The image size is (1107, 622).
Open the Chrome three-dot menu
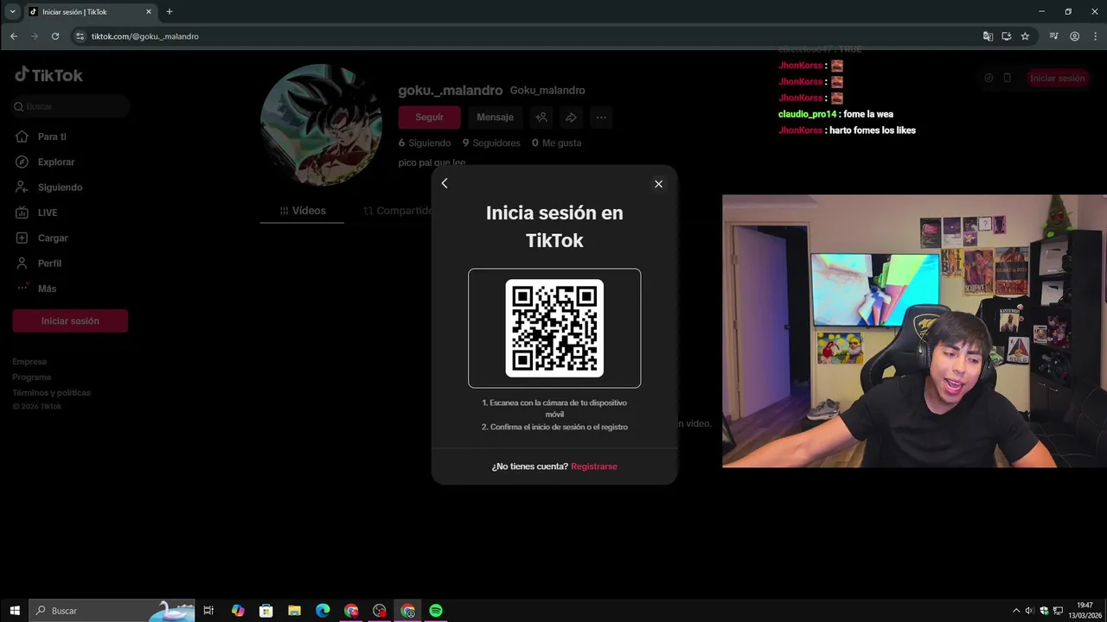[1094, 36]
